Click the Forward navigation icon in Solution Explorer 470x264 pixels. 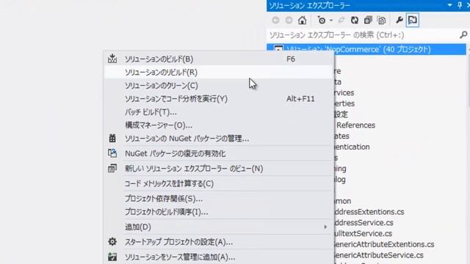point(289,21)
